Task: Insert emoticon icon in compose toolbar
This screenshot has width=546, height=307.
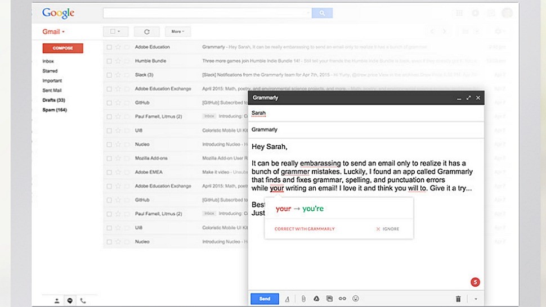Action: click(356, 299)
